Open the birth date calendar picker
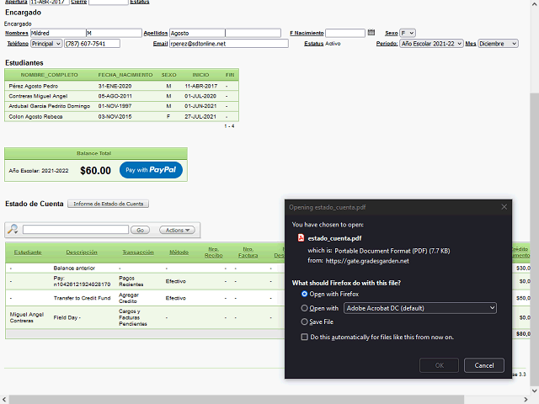The width and height of the screenshot is (539, 404). click(371, 33)
